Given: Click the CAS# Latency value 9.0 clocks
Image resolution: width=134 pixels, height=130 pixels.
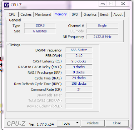Looking at the screenshot, I should (x=79, y=61).
